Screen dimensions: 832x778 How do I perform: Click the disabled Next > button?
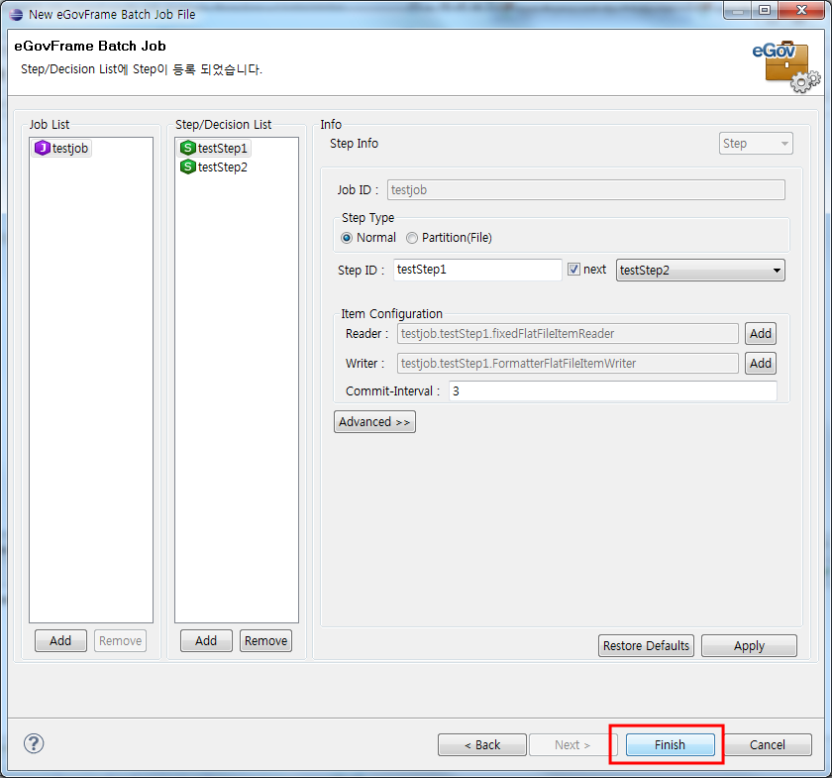pos(572,745)
